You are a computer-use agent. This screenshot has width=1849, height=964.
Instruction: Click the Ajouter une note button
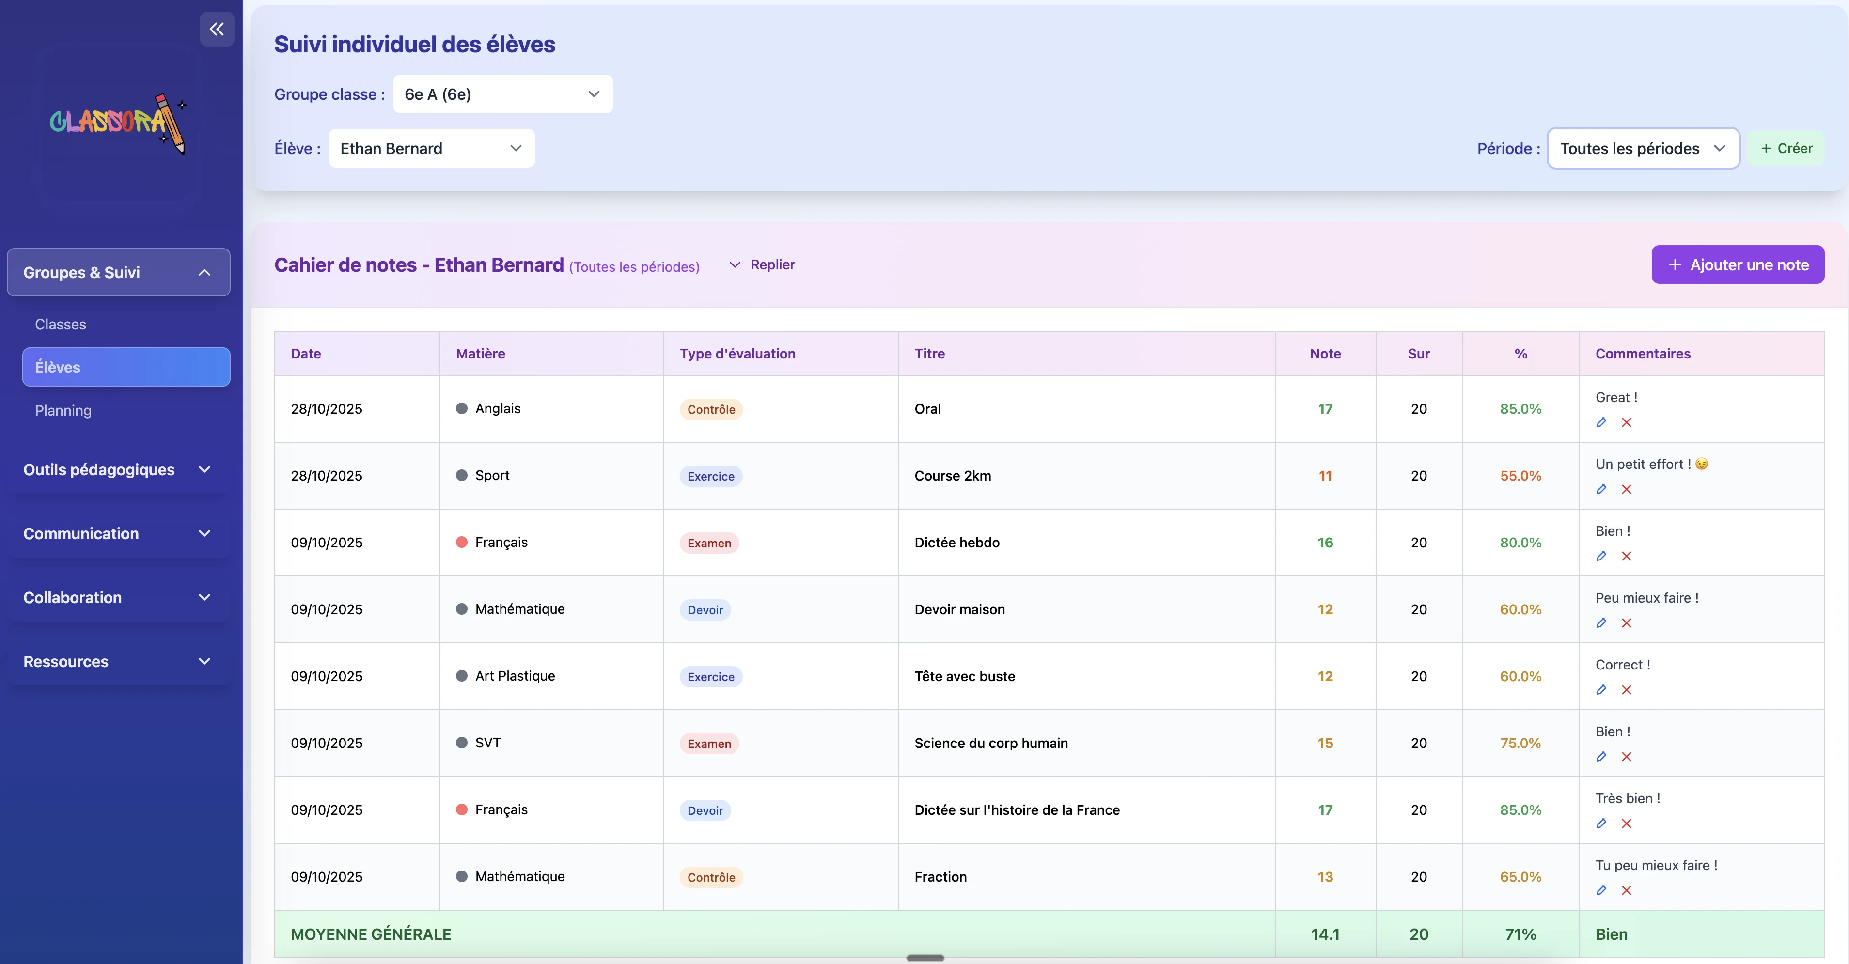(1737, 265)
